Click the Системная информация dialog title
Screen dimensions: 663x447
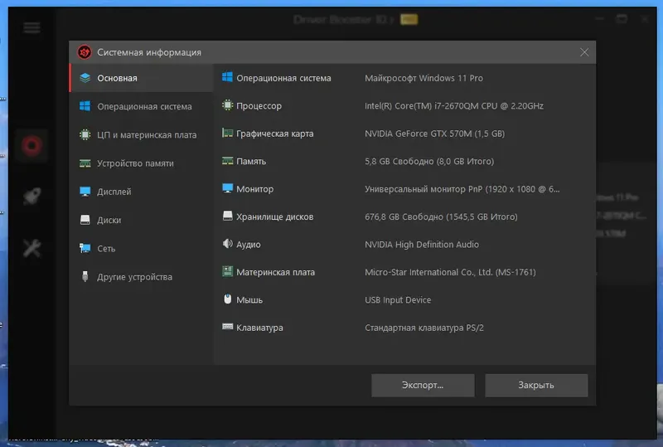[149, 52]
